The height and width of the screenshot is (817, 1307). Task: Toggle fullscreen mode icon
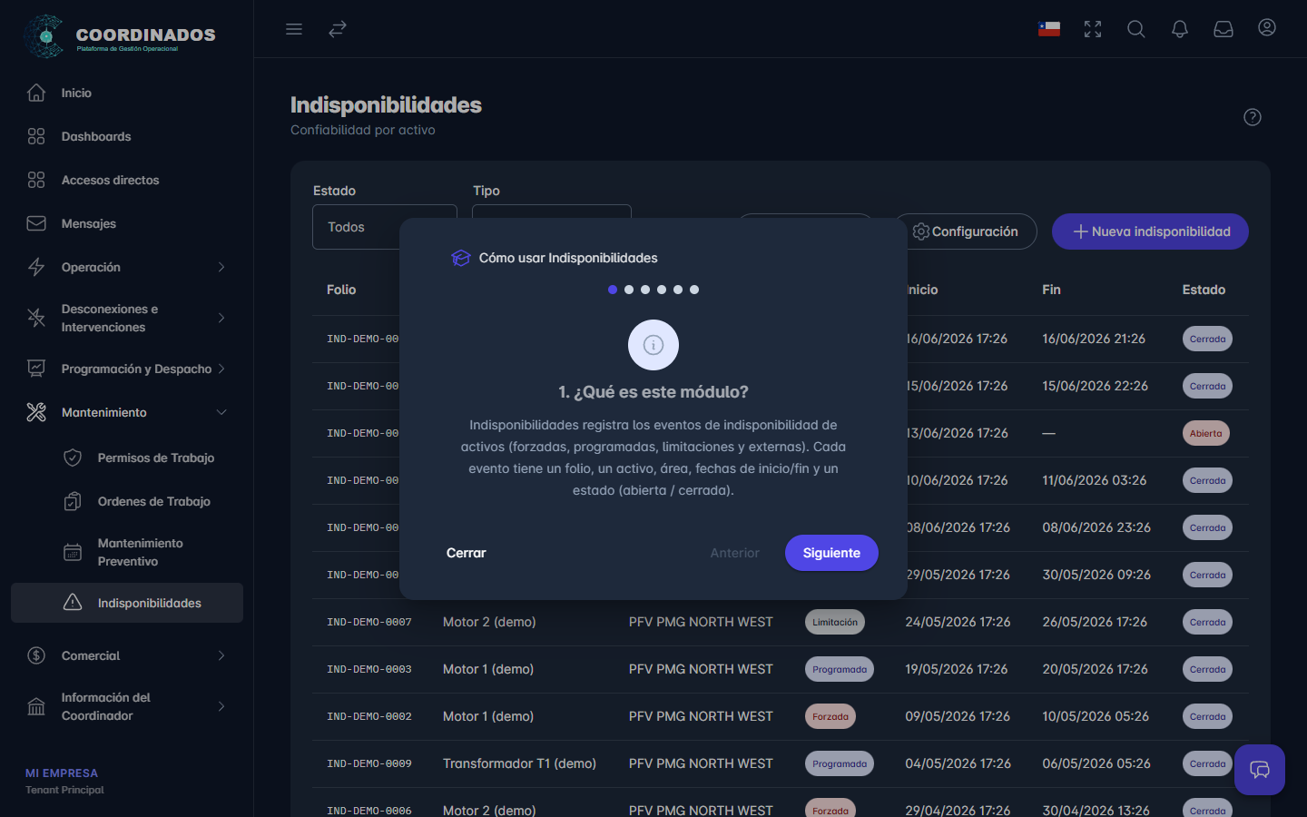coord(1093,29)
